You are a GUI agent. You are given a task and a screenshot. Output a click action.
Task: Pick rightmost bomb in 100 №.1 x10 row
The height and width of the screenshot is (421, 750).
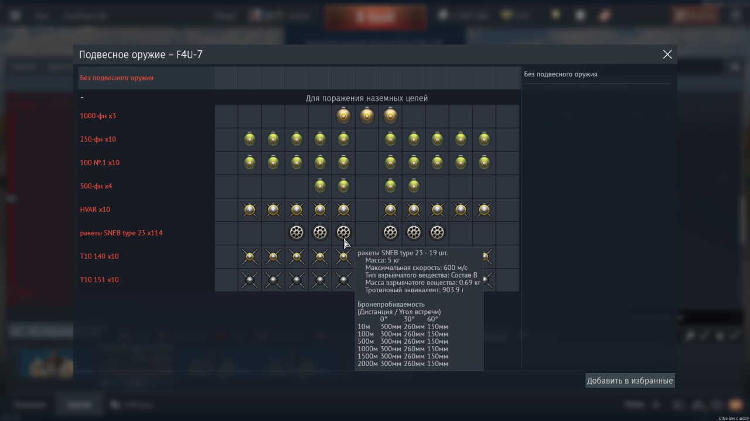click(x=484, y=163)
